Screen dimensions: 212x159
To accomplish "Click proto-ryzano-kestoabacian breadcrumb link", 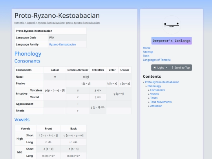I will pos(83,23).
